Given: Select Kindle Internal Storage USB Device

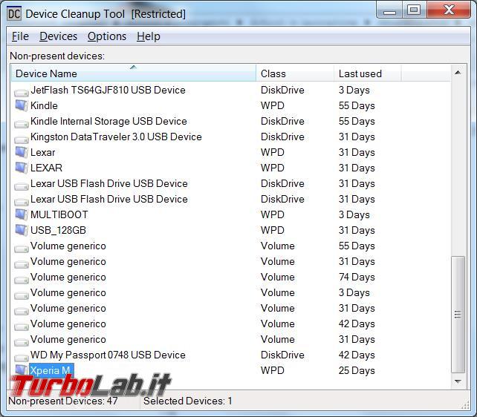Looking at the screenshot, I should coord(108,121).
